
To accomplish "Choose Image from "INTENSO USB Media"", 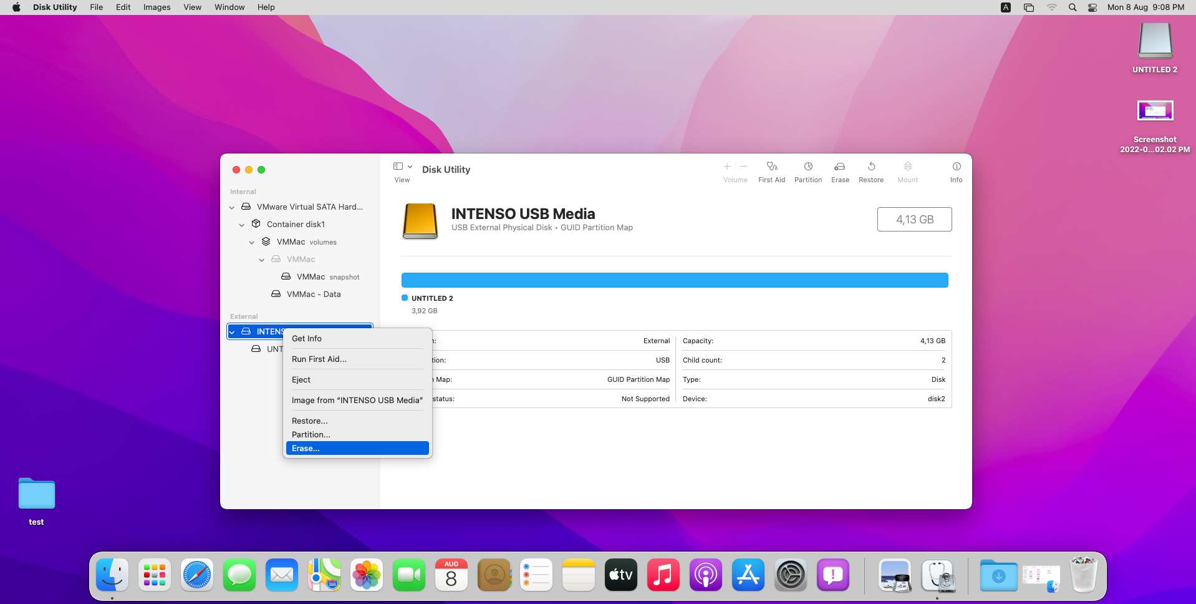I will pos(357,400).
